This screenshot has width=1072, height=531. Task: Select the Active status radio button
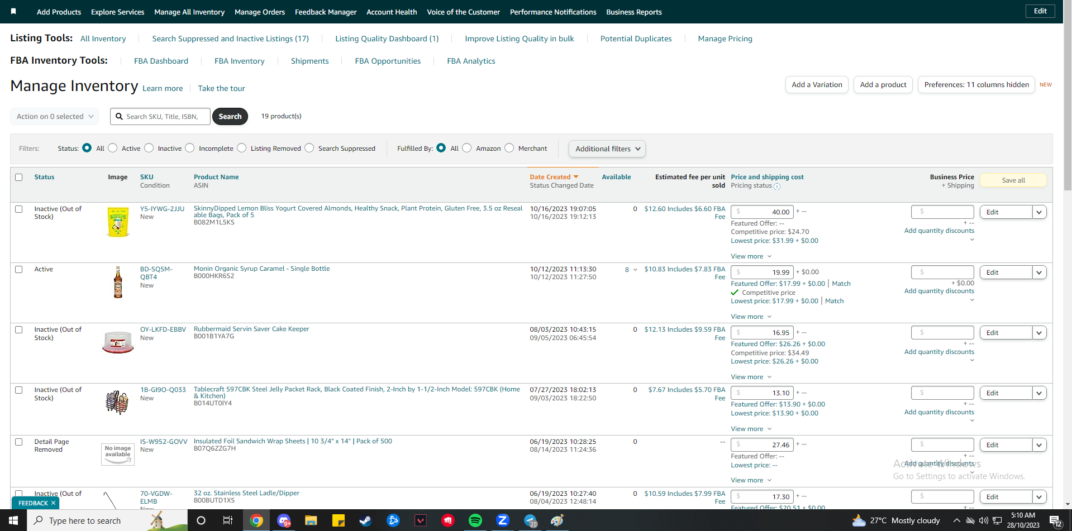[113, 148]
